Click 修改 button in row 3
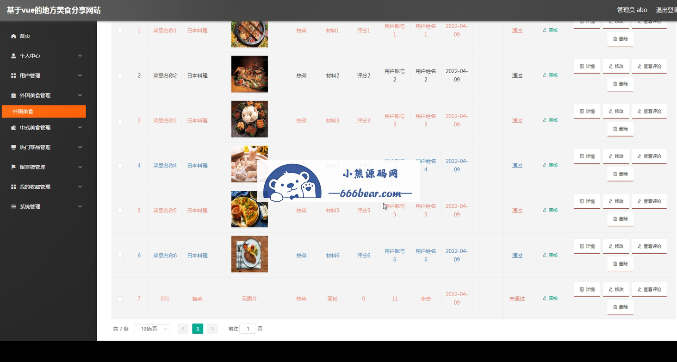Screen dimensions: 677x362 (616, 111)
